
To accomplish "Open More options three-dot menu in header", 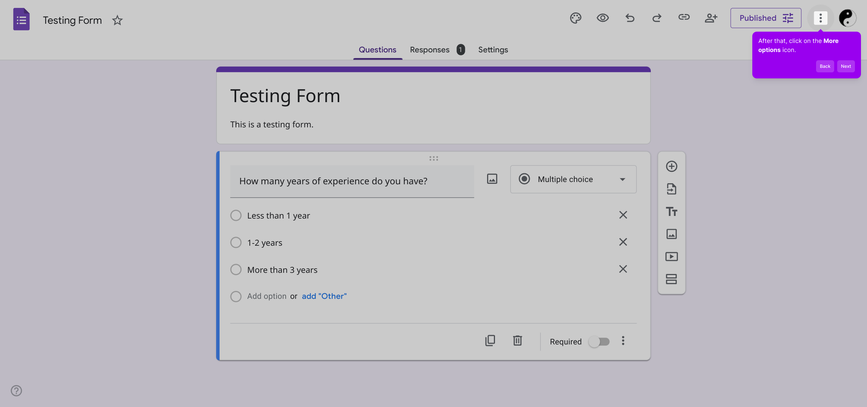I will pos(821,18).
